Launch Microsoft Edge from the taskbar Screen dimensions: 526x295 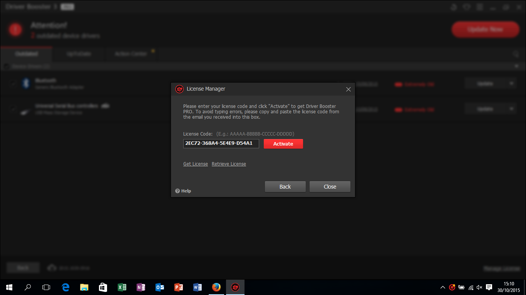click(65, 287)
